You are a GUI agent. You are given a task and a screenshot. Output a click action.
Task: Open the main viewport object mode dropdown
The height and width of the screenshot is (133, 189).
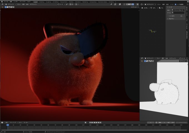click(11, 4)
